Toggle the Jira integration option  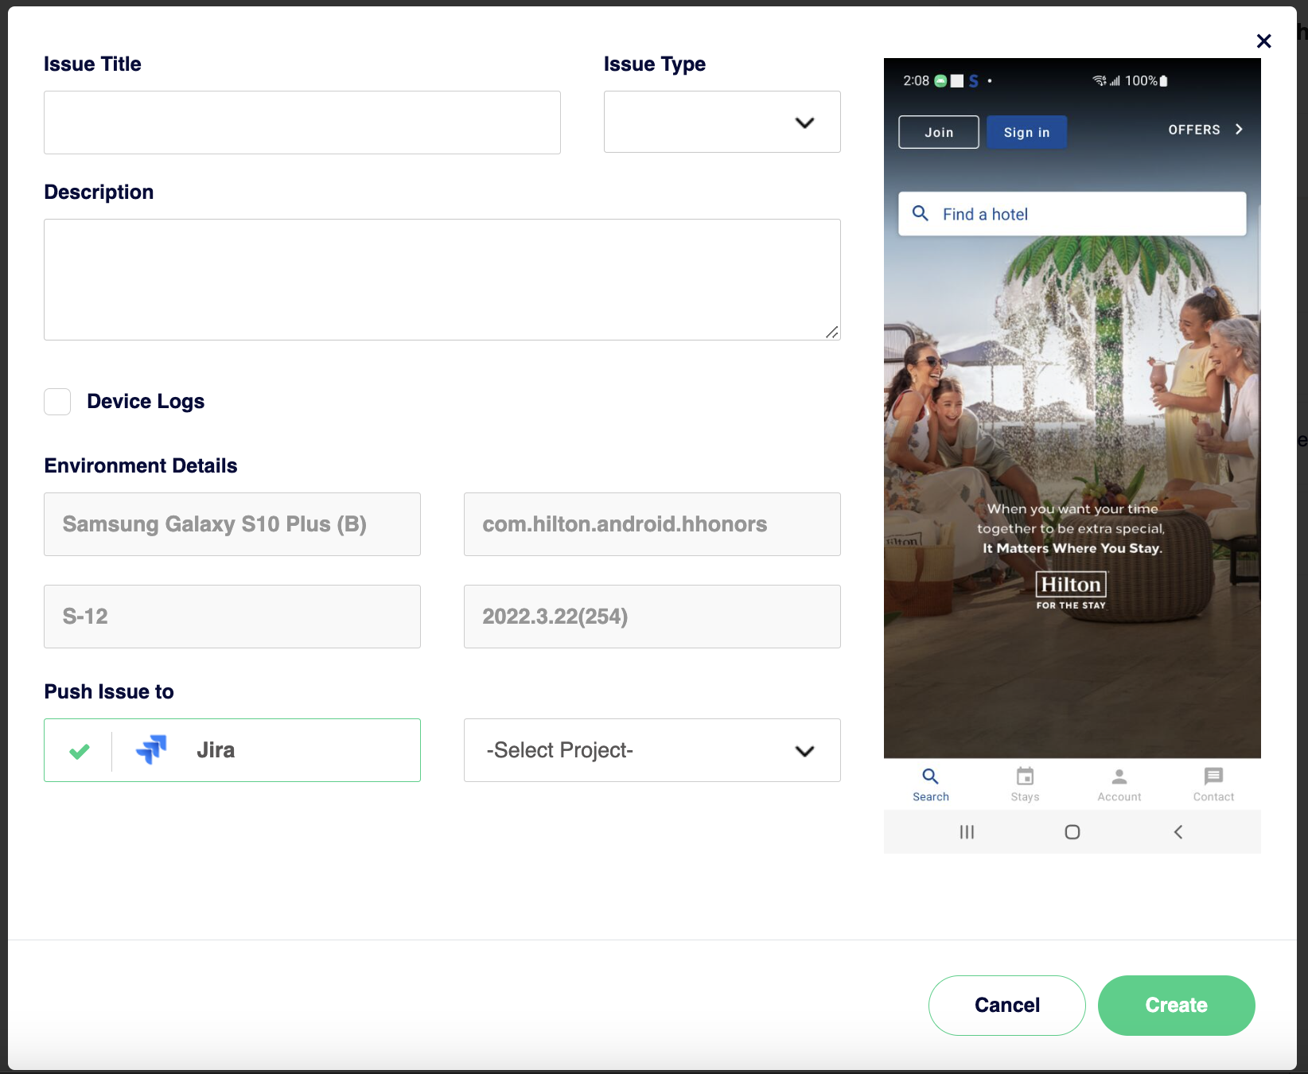[x=232, y=750]
